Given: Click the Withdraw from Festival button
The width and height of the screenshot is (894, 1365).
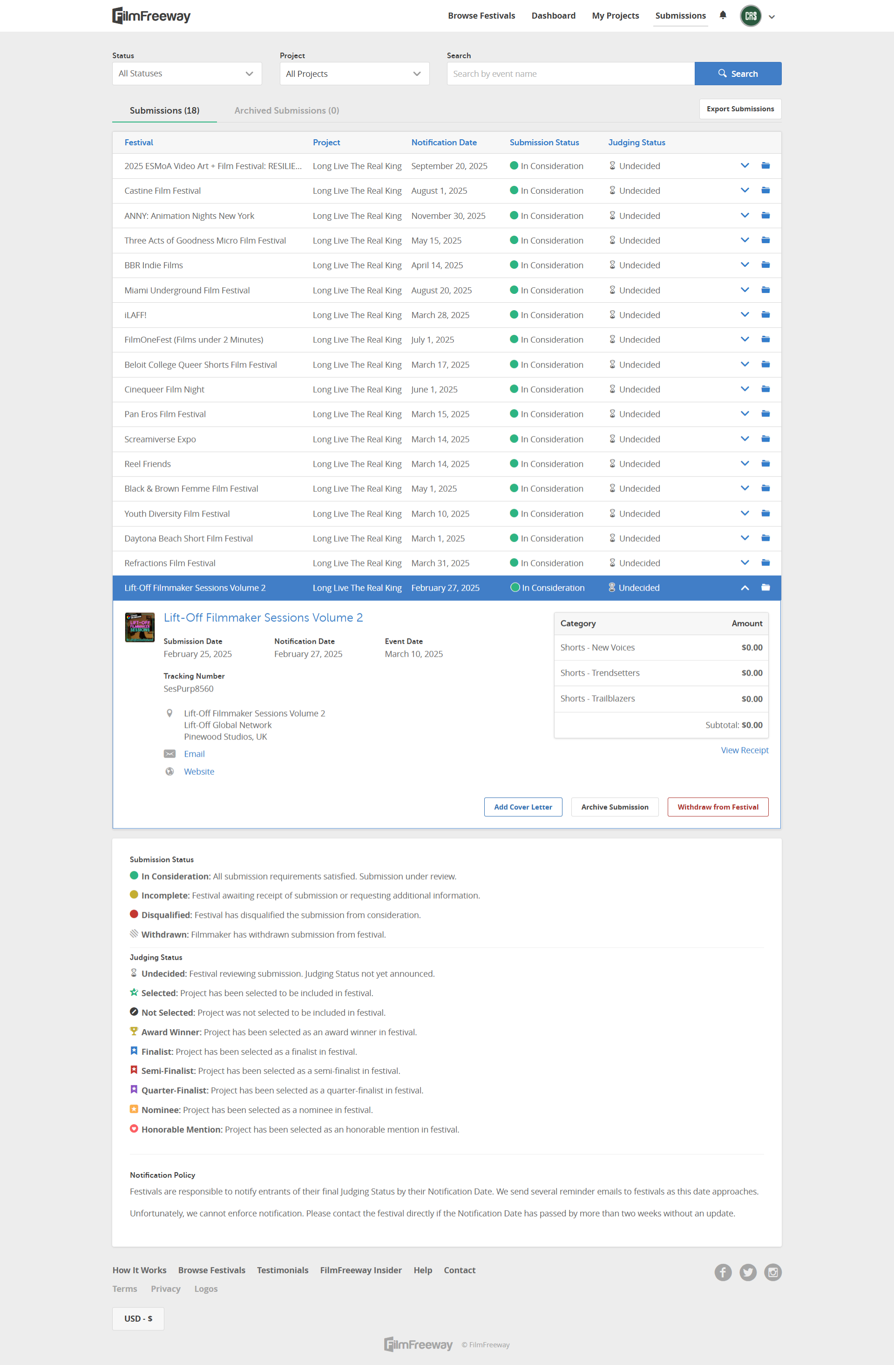Looking at the screenshot, I should coord(718,807).
